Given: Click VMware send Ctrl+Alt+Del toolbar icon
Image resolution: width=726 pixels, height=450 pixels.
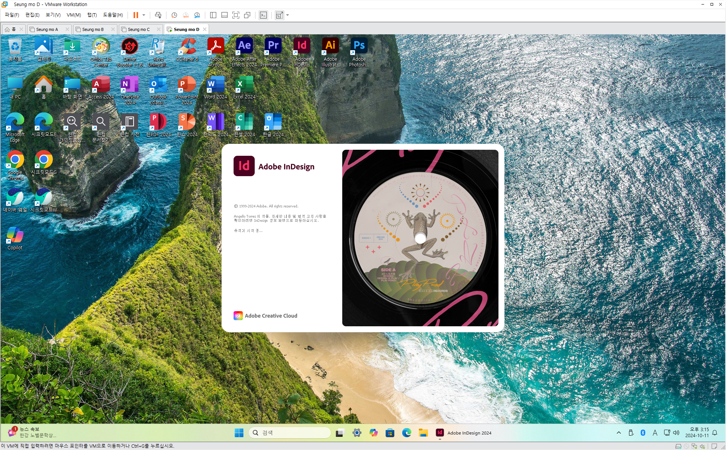Looking at the screenshot, I should (158, 15).
